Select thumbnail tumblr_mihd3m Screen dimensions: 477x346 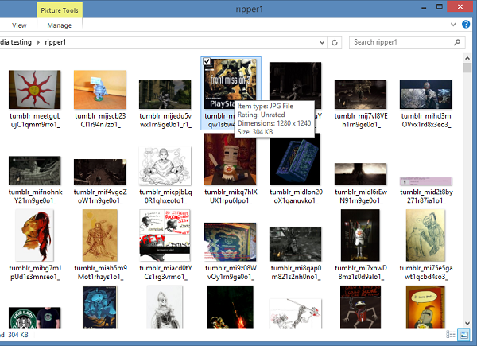425,94
